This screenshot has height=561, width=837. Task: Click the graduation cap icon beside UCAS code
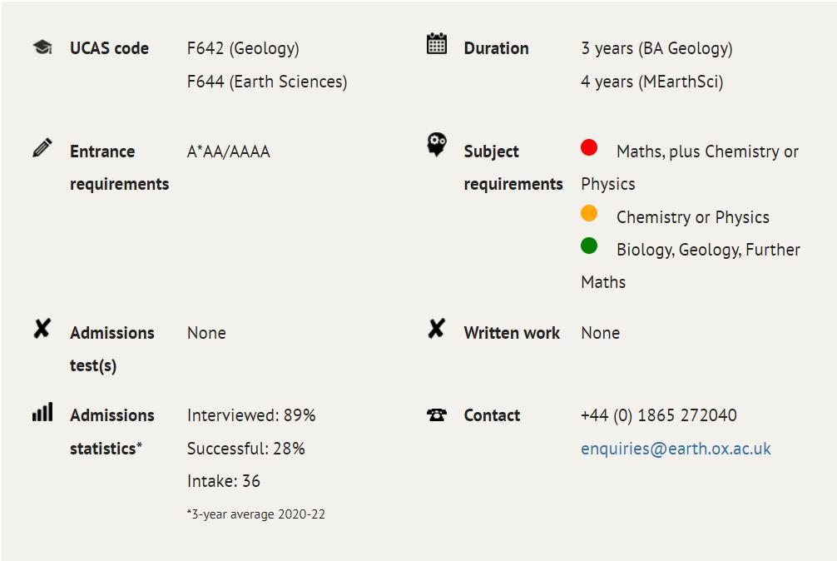pyautogui.click(x=42, y=47)
